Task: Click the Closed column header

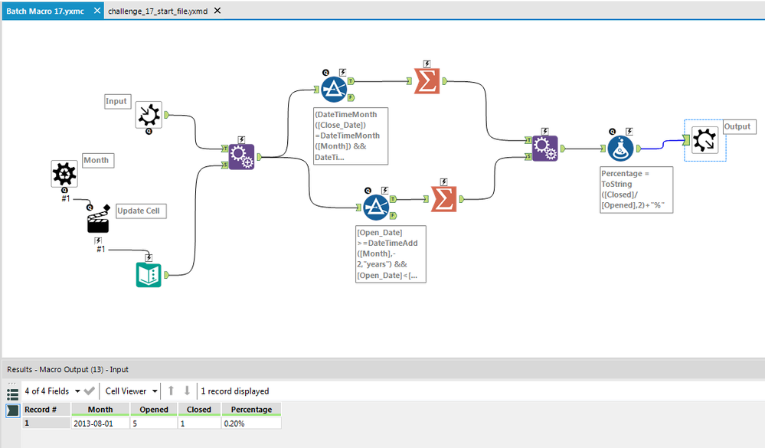Action: [199, 410]
